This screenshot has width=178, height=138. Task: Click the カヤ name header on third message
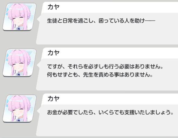[53, 99]
